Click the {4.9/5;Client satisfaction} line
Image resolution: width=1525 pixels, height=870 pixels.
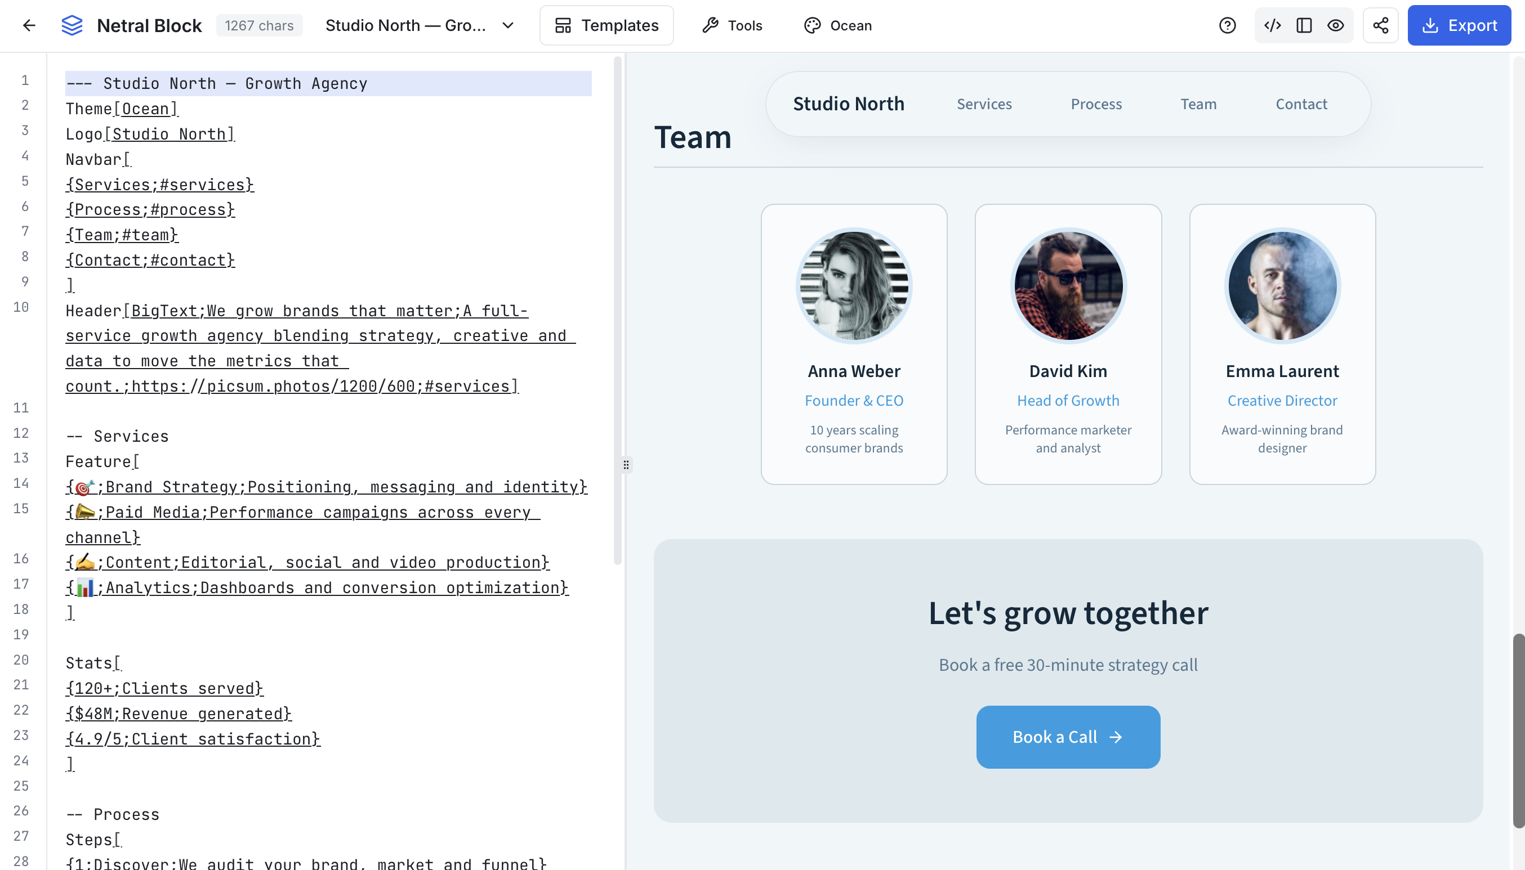coord(193,738)
